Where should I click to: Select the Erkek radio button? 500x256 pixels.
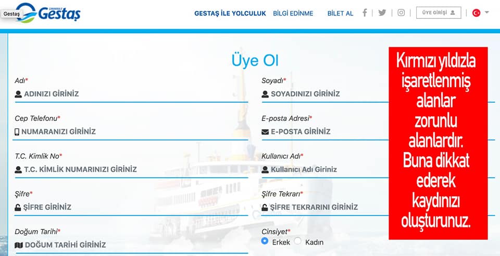[265, 241]
